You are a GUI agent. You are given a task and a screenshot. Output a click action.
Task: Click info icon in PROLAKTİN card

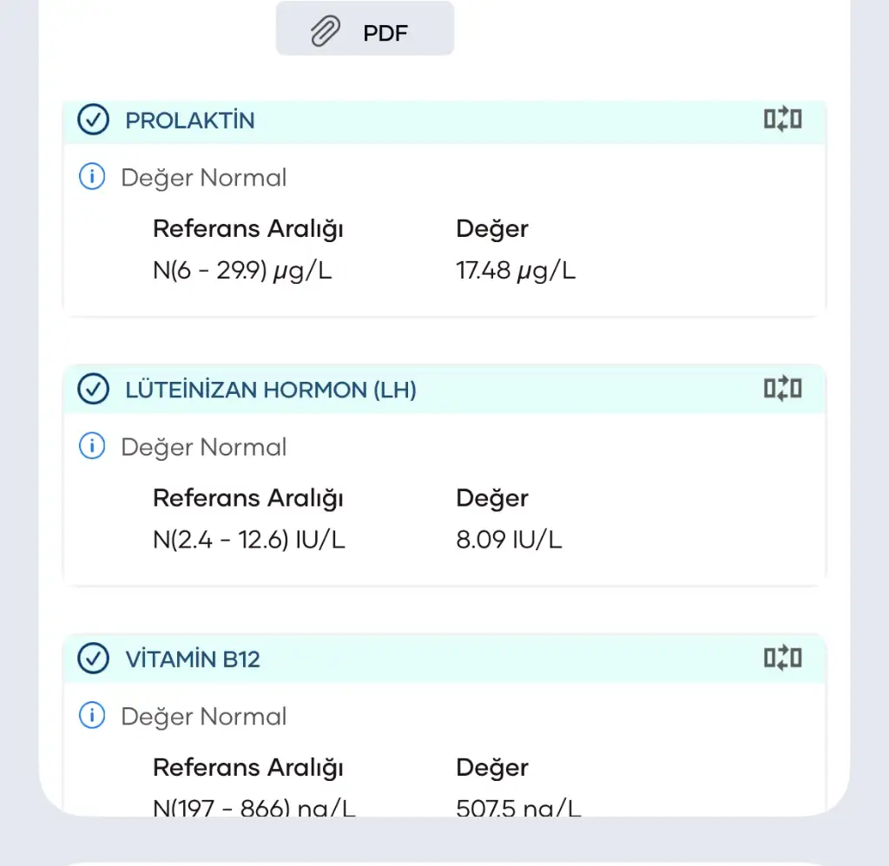tap(91, 177)
